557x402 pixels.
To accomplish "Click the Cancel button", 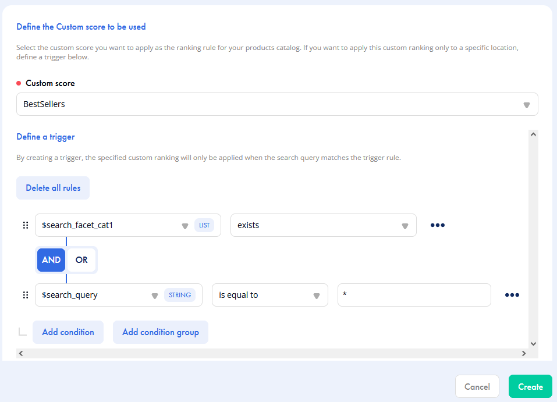I will pos(477,386).
